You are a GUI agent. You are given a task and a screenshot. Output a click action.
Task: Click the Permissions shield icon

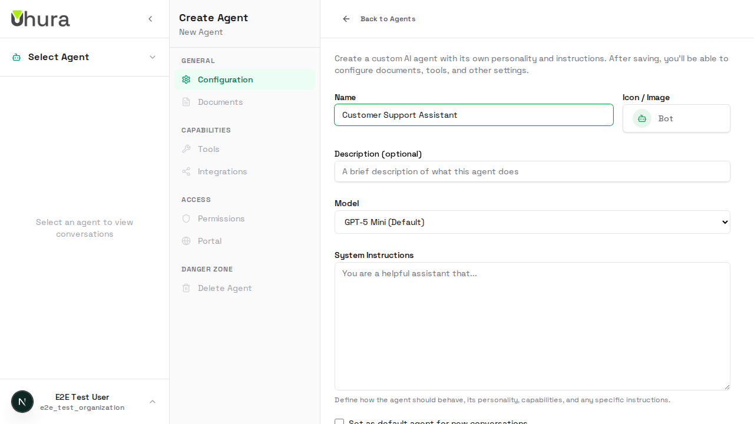(x=186, y=218)
